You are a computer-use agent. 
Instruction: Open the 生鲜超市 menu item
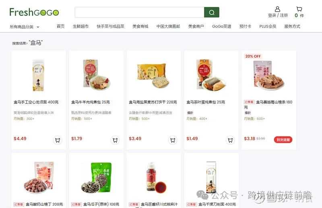click(80, 26)
